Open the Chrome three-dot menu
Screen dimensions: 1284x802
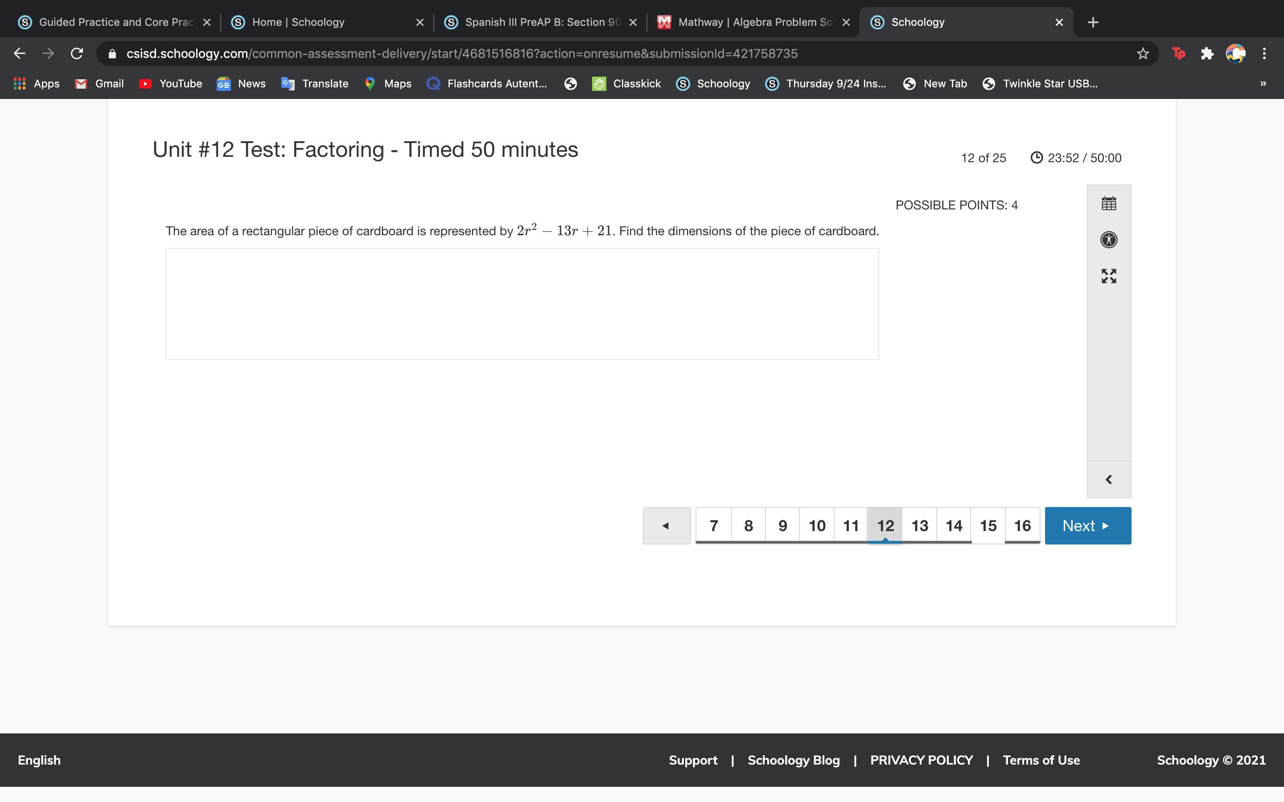(x=1264, y=53)
